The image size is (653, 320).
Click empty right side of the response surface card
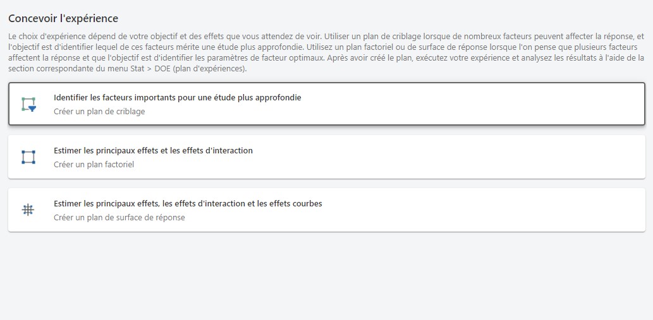506,210
